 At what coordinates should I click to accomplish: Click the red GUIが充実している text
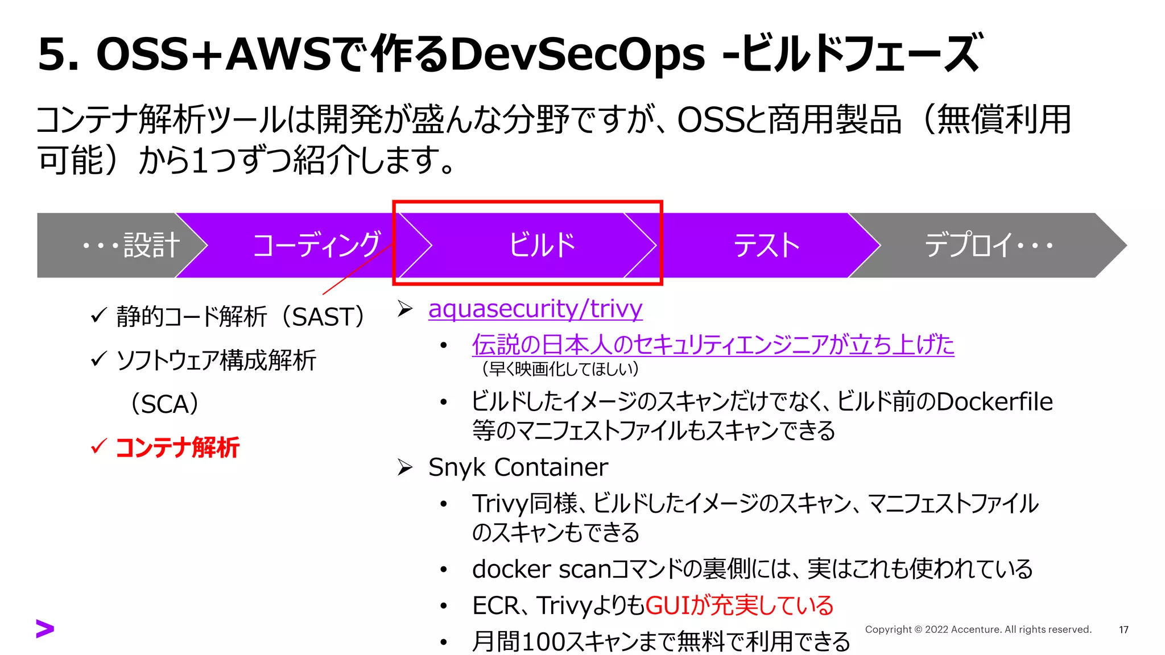pyautogui.click(x=740, y=605)
